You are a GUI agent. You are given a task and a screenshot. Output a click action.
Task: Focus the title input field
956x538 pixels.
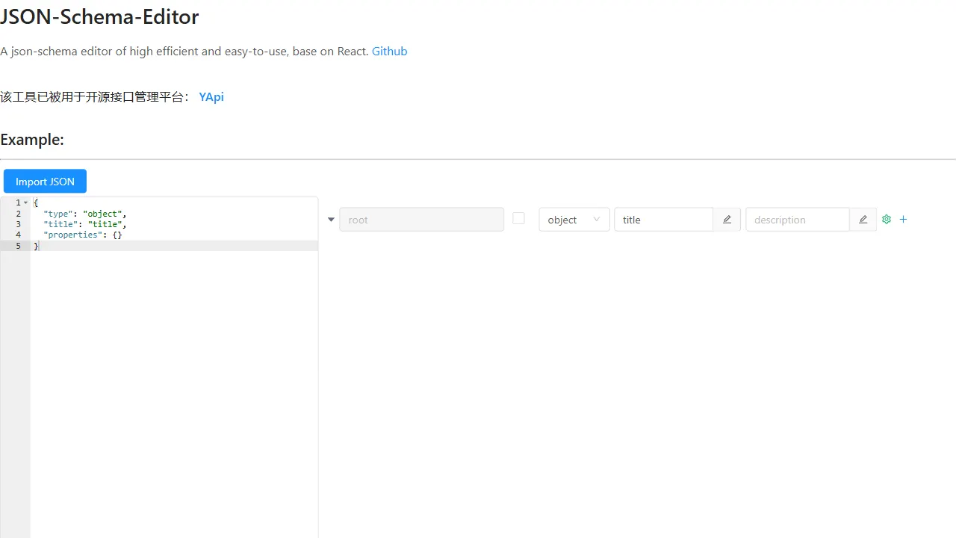(x=663, y=220)
